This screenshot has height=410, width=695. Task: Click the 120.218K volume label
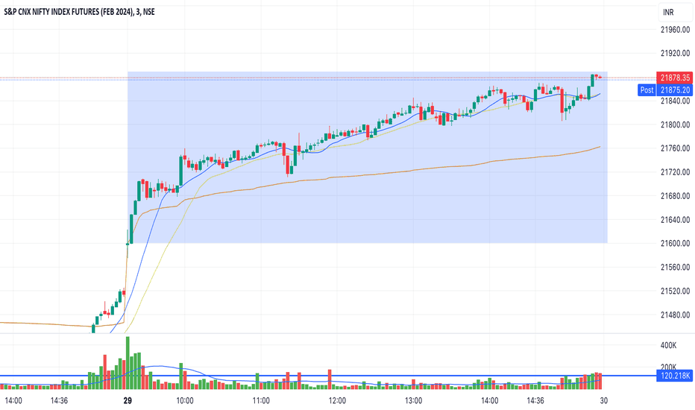pos(674,376)
